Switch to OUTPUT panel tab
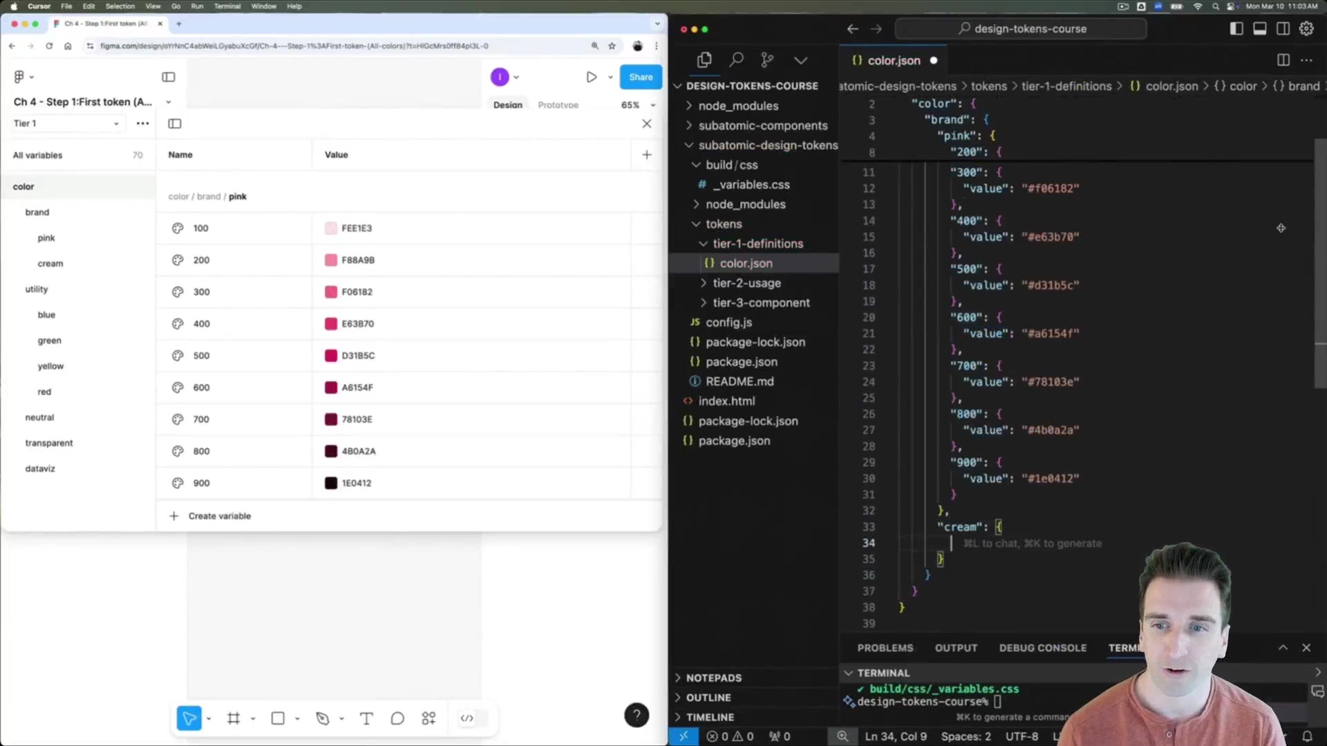 point(956,648)
